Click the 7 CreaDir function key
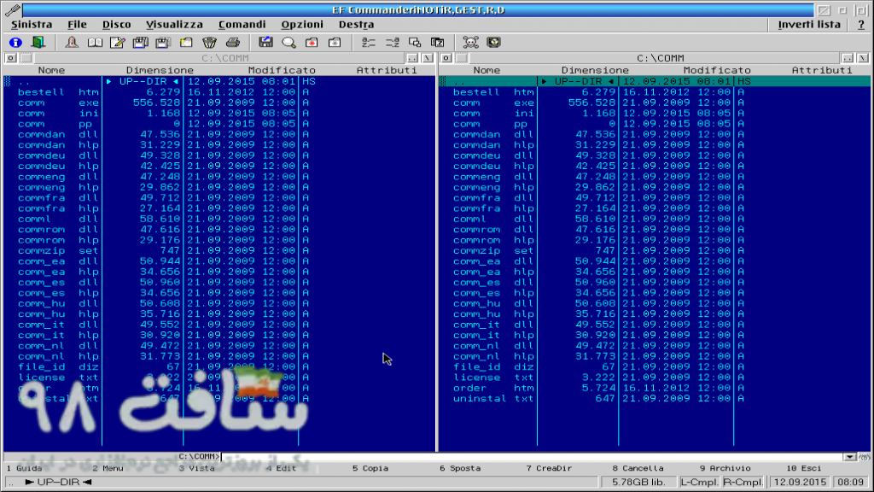874x492 pixels. pos(549,469)
